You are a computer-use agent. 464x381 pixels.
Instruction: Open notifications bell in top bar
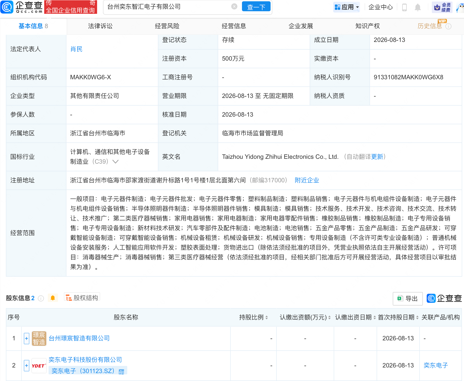pyautogui.click(x=418, y=7)
